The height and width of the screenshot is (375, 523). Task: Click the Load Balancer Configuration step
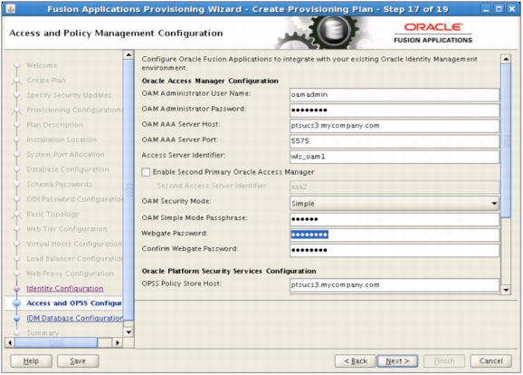click(75, 258)
